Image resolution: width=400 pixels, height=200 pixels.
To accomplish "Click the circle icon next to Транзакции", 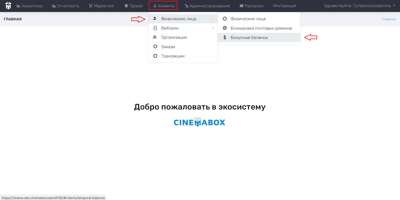I will pos(155,56).
